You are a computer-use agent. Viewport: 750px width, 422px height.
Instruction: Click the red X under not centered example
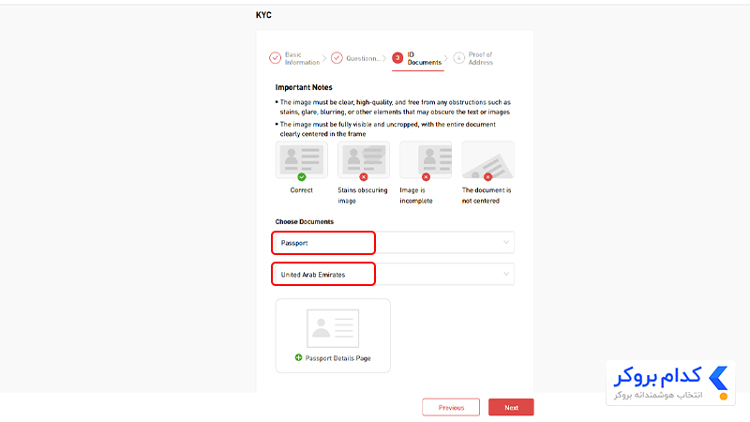[x=487, y=177]
